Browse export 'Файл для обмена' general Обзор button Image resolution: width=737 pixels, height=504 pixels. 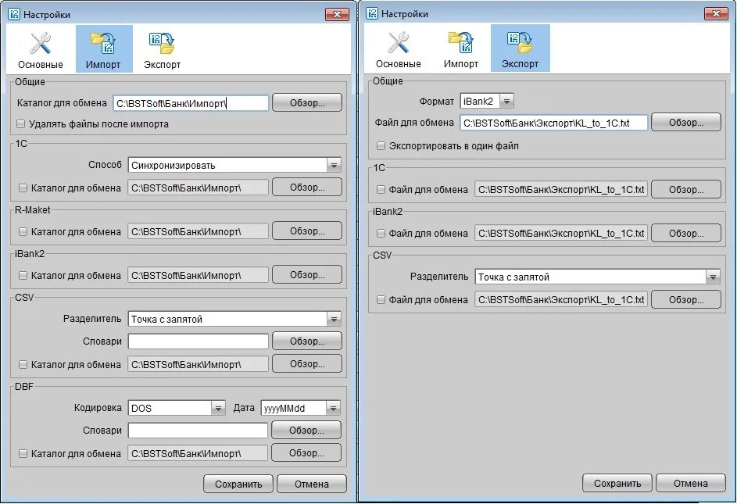[686, 122]
